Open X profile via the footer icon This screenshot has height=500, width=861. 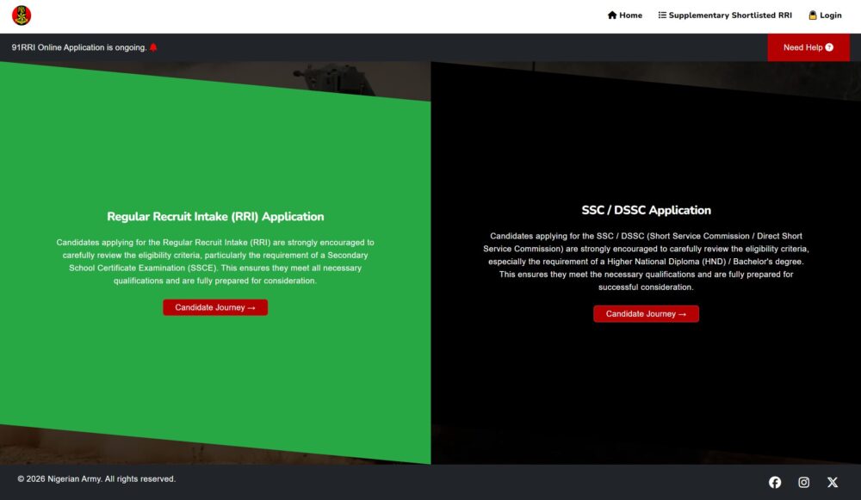pos(832,482)
